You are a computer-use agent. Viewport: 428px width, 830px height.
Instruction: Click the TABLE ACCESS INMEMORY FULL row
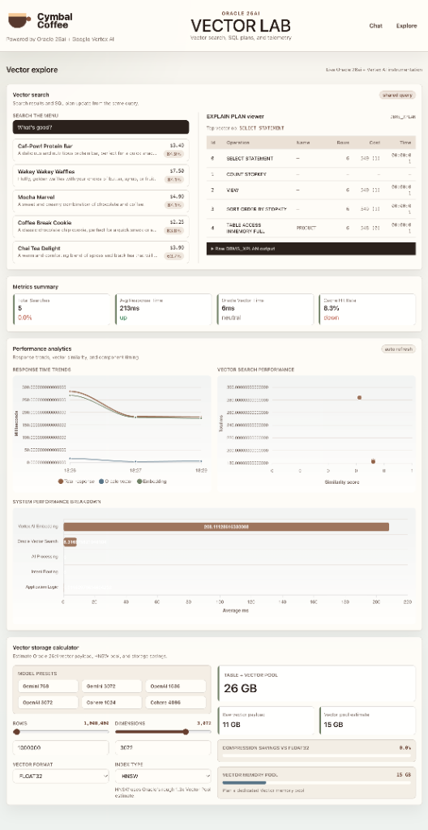point(311,228)
